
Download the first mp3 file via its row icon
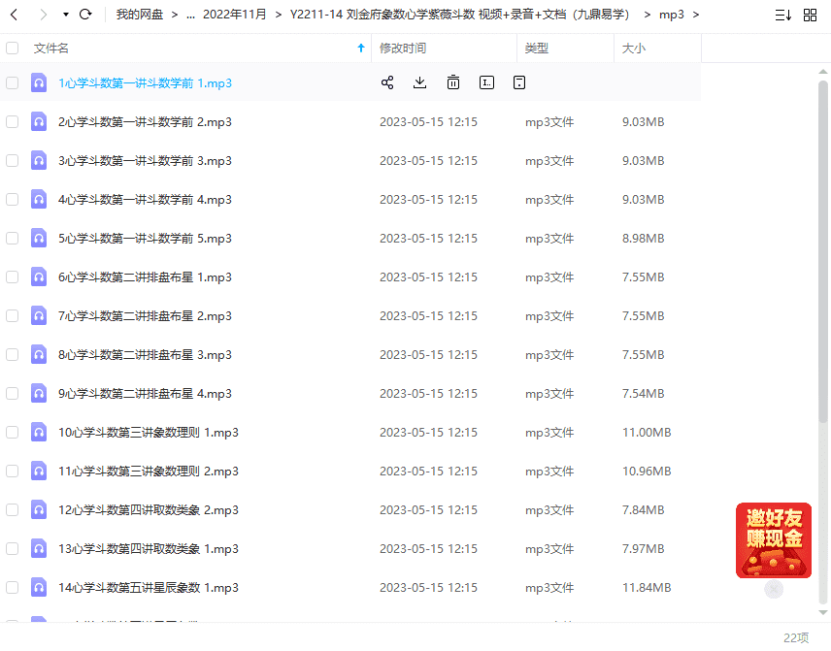tap(419, 82)
